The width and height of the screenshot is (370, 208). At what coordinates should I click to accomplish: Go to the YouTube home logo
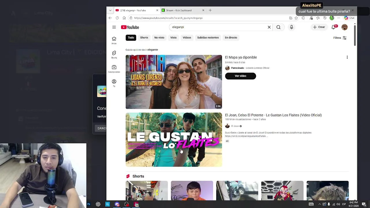pyautogui.click(x=130, y=27)
